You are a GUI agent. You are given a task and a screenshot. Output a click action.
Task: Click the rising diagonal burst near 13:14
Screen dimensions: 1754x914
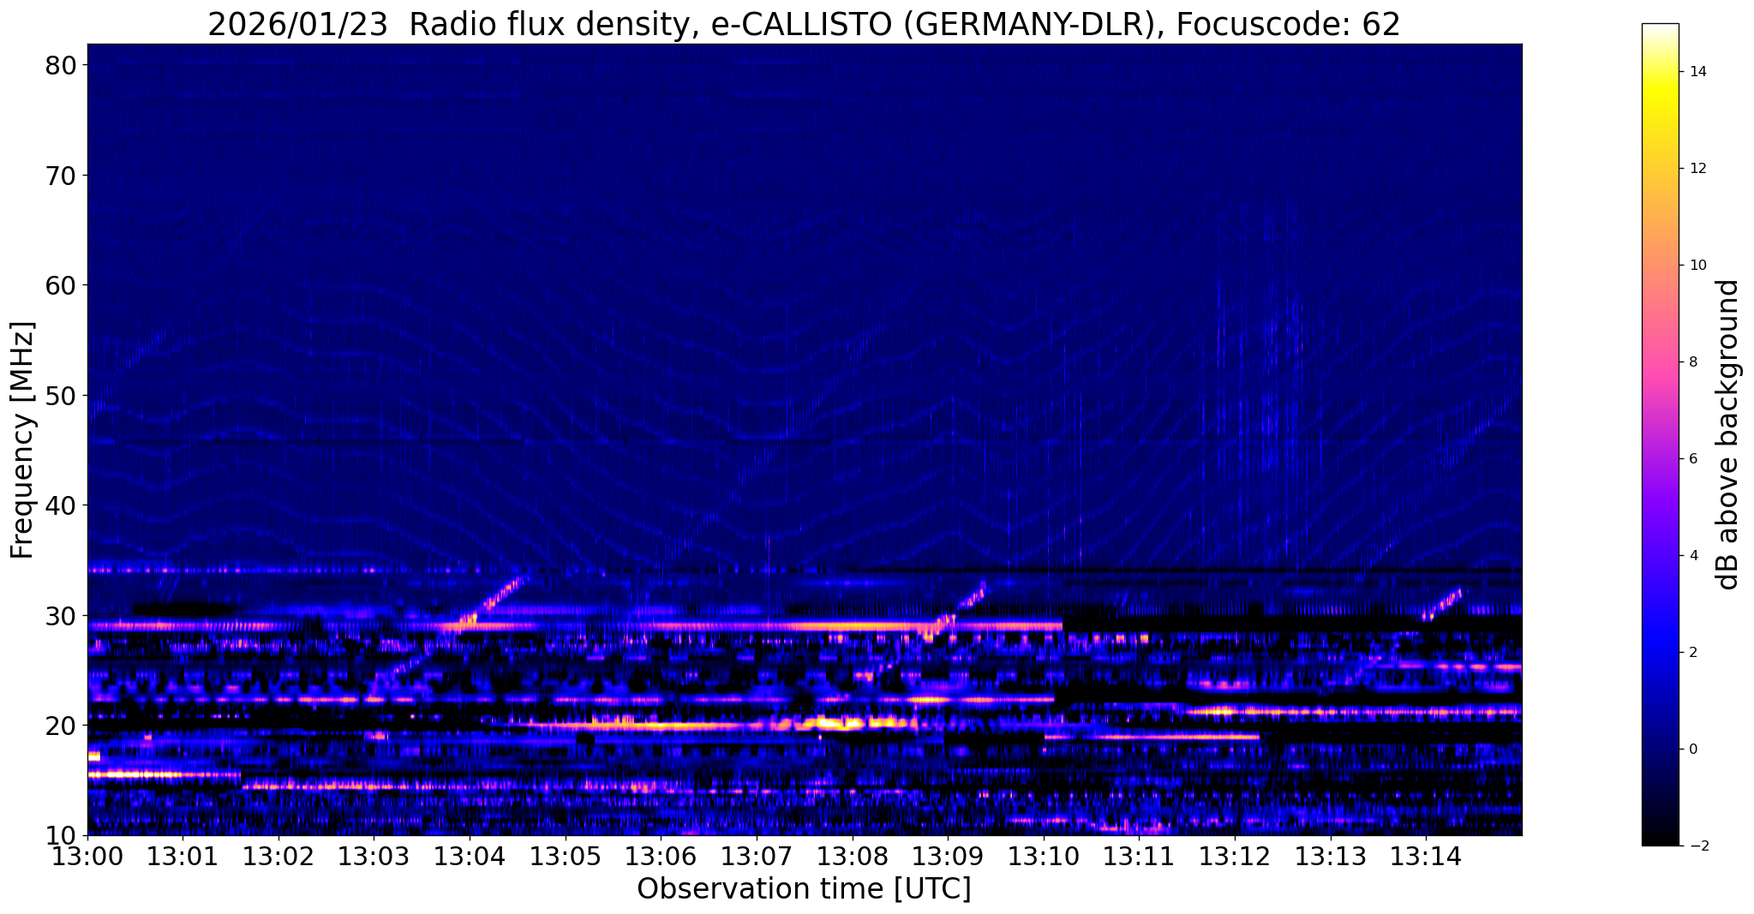click(1441, 604)
